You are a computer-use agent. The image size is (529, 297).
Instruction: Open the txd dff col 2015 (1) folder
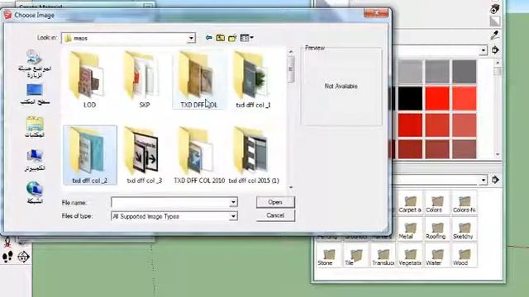coord(254,155)
